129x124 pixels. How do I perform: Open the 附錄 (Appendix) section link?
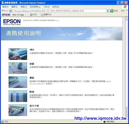tap(32, 92)
